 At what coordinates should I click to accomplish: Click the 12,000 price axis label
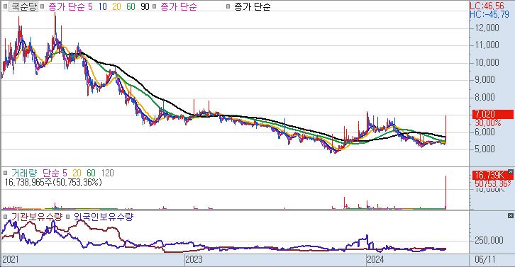click(x=487, y=28)
